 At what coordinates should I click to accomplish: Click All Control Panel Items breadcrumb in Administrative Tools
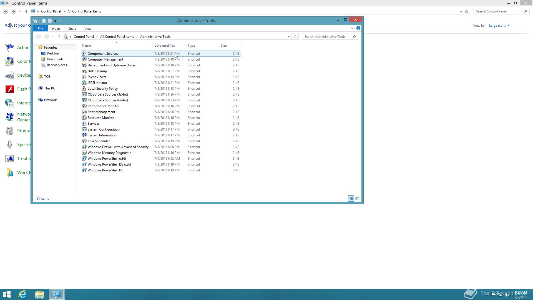pos(117,37)
